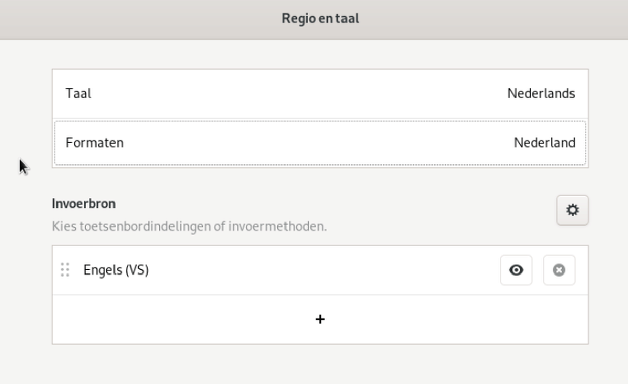628x384 pixels.
Task: Select the Nederlands language value
Action: (x=541, y=94)
